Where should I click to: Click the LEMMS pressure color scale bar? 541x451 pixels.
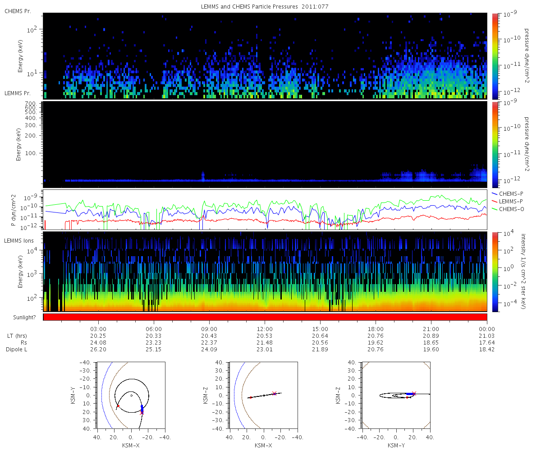coord(495,144)
